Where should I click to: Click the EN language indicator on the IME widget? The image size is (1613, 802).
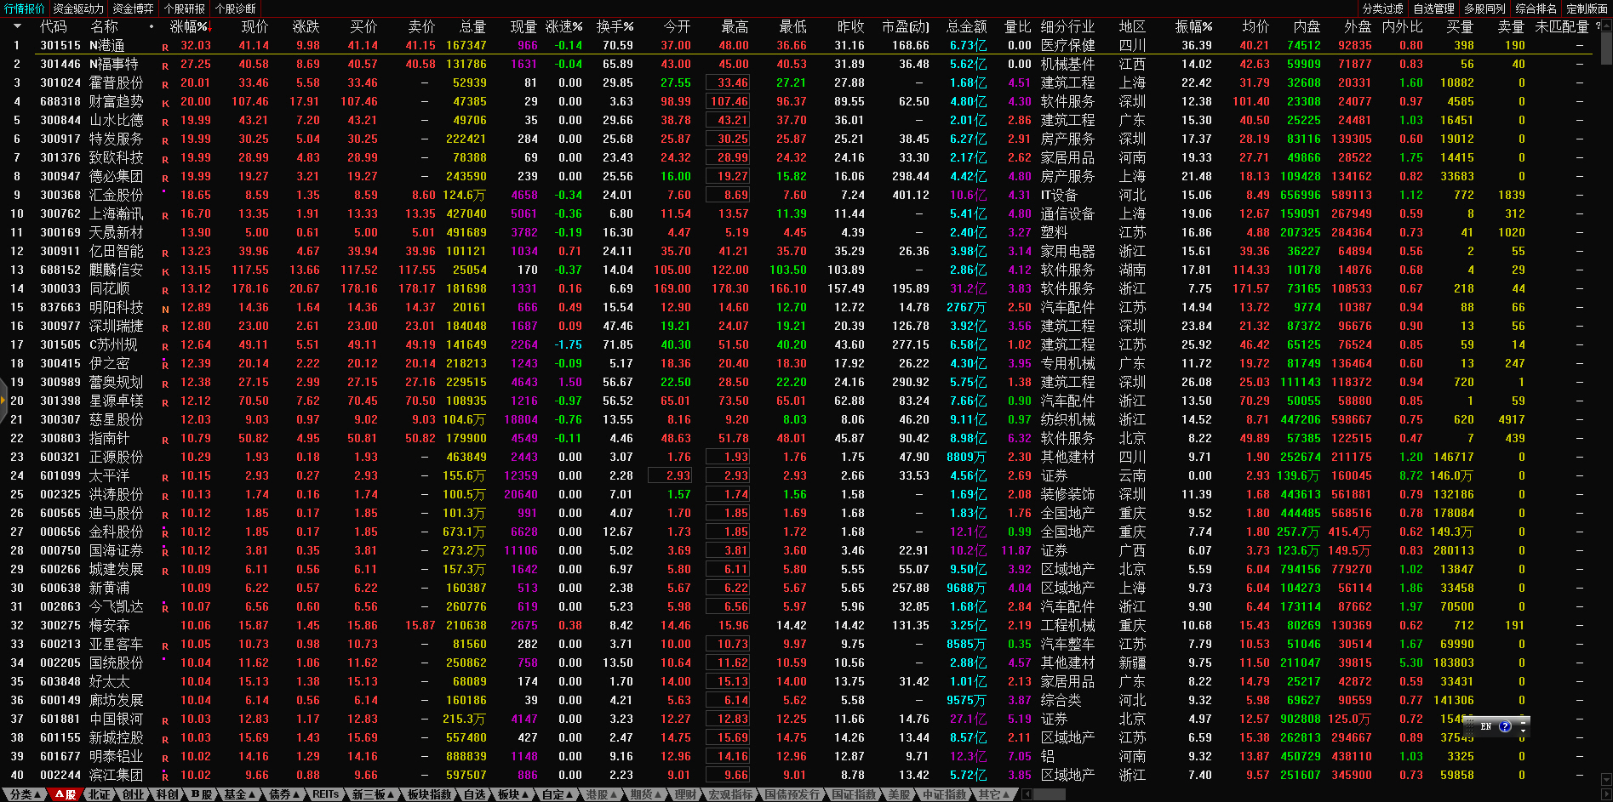tap(1486, 726)
